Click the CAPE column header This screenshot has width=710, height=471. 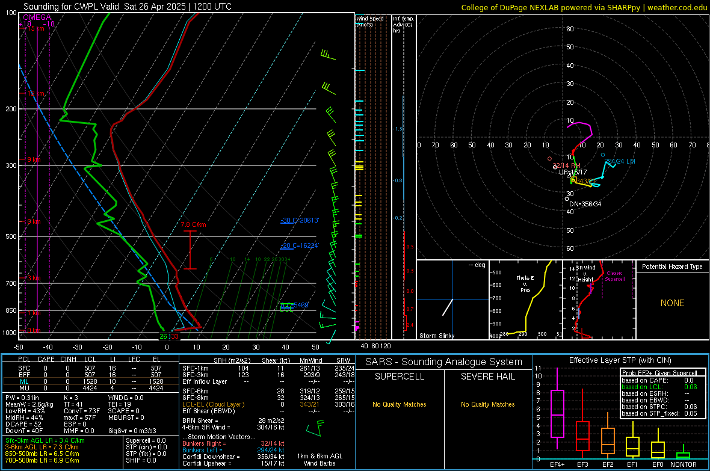tap(46, 359)
